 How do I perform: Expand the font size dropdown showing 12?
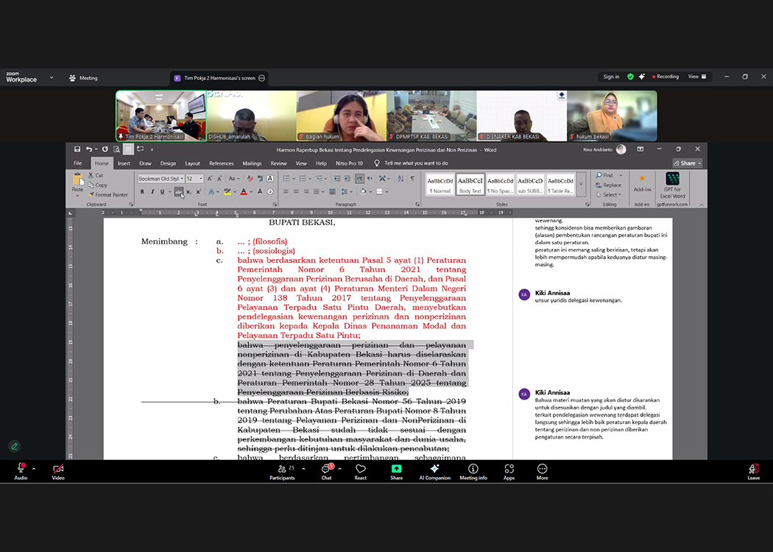201,179
